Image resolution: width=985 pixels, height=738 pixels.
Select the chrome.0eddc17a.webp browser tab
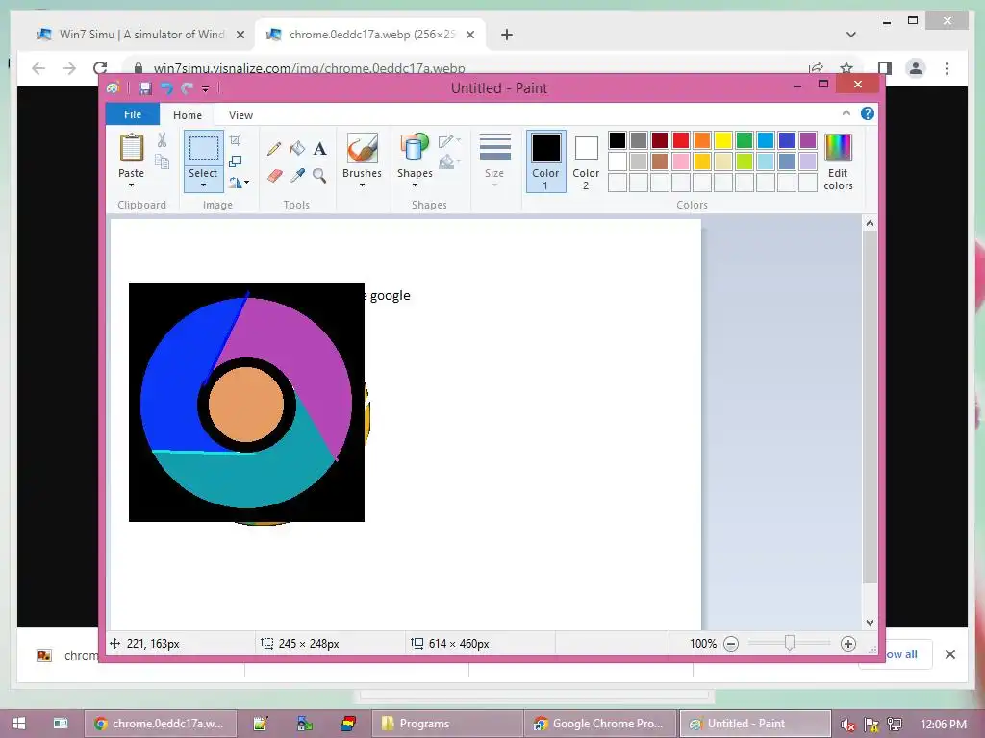coord(370,35)
